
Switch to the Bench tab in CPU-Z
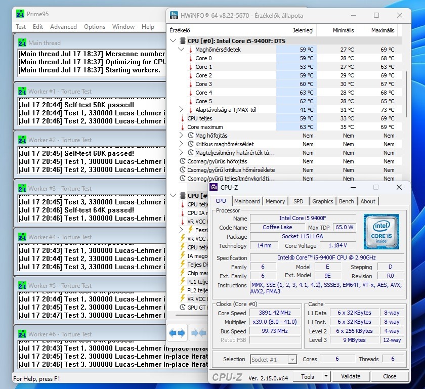pos(347,201)
